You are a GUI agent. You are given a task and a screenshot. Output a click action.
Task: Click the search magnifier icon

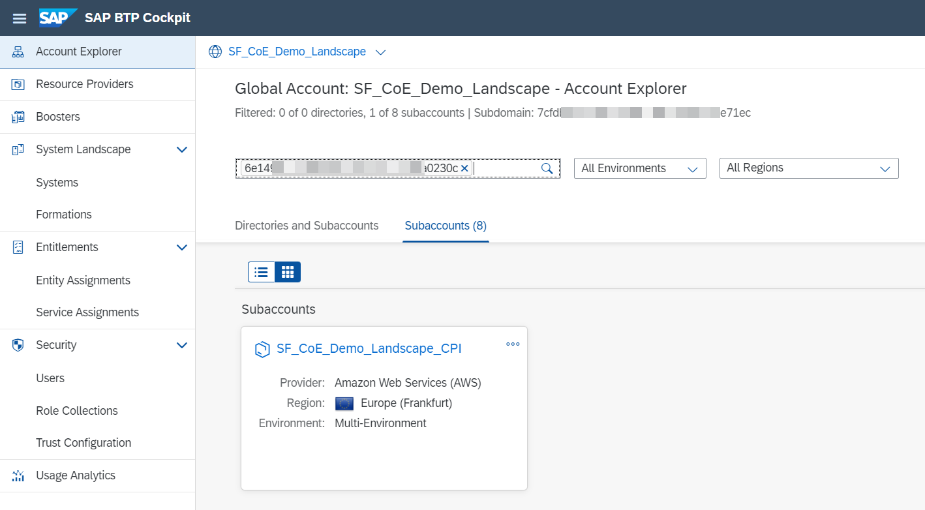pyautogui.click(x=547, y=169)
